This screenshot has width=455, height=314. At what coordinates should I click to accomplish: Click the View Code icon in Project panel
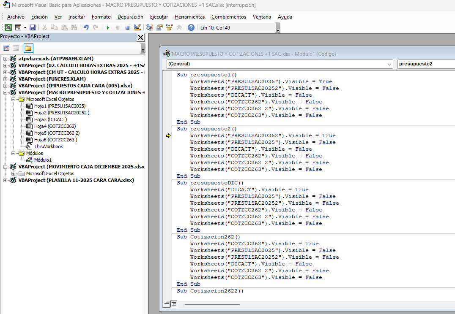tap(6, 48)
